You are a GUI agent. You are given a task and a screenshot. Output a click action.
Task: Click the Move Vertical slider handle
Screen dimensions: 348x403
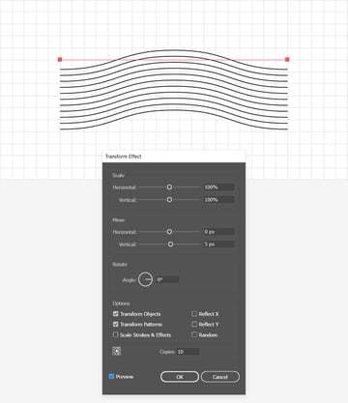point(170,245)
